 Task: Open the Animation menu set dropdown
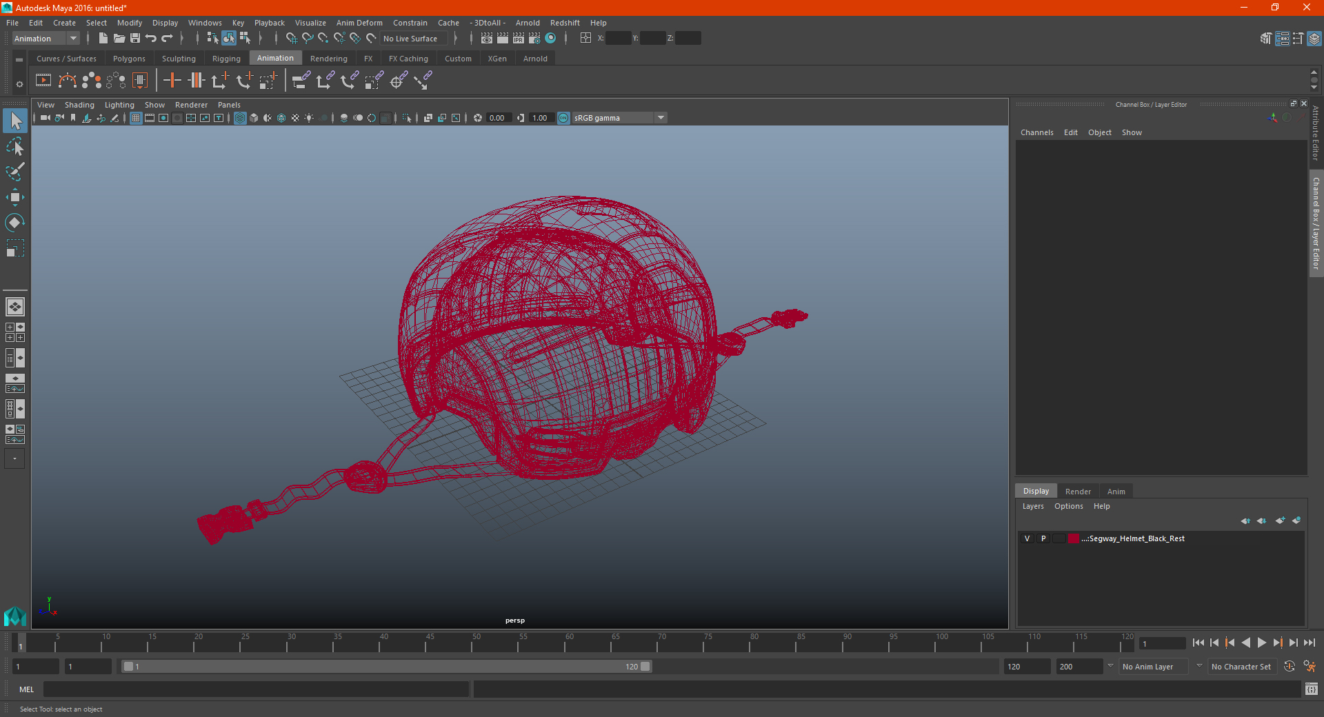click(x=46, y=39)
